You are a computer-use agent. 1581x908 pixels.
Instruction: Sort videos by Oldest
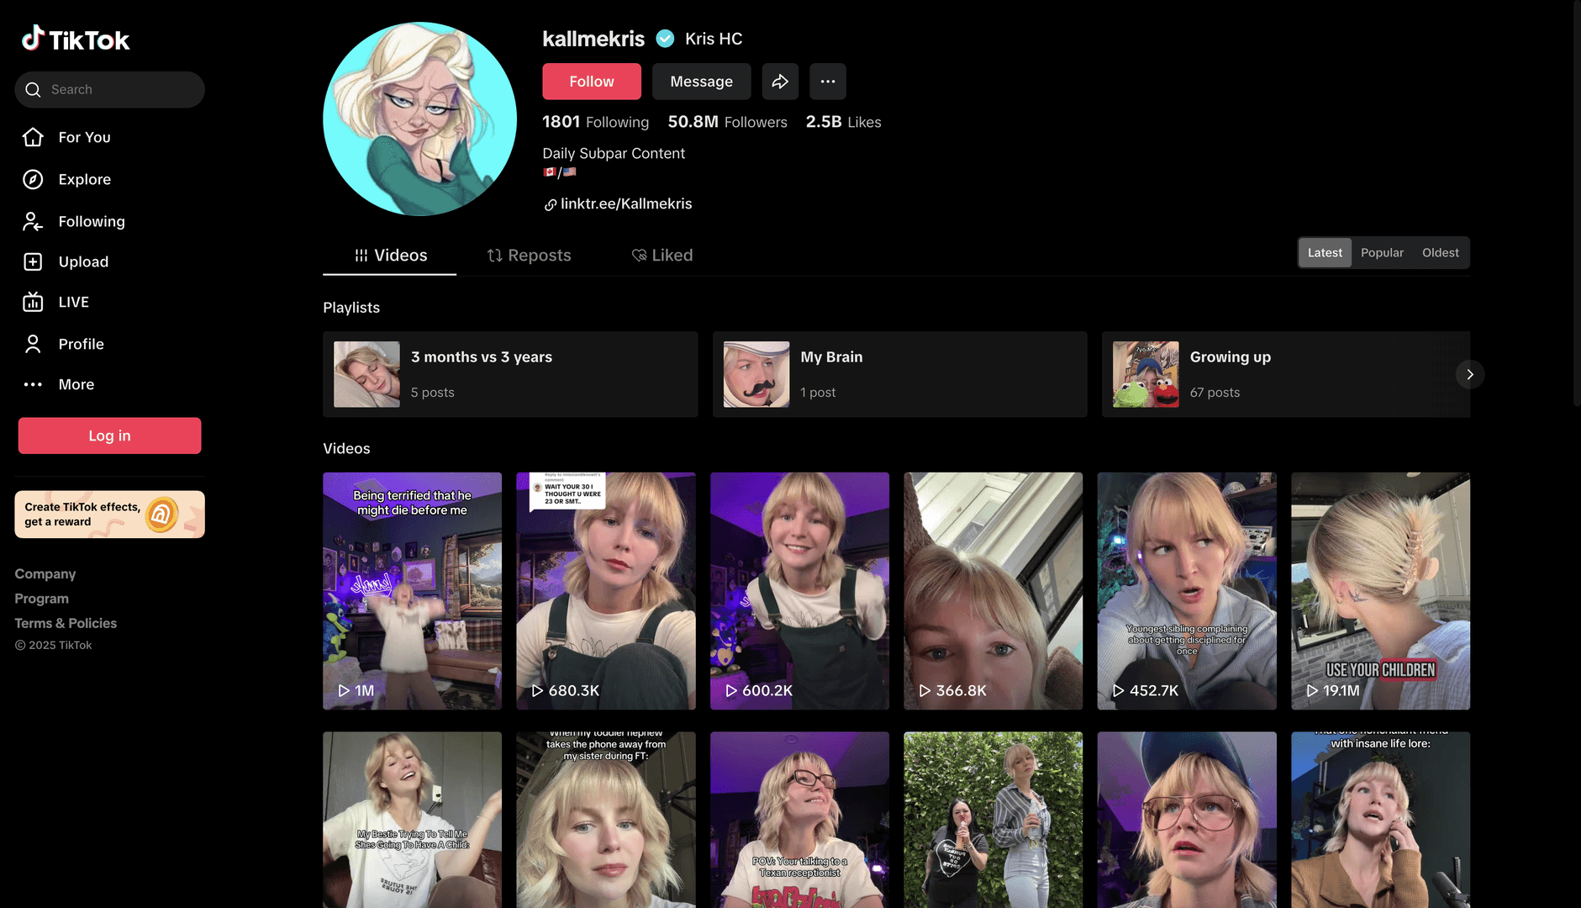(x=1440, y=252)
